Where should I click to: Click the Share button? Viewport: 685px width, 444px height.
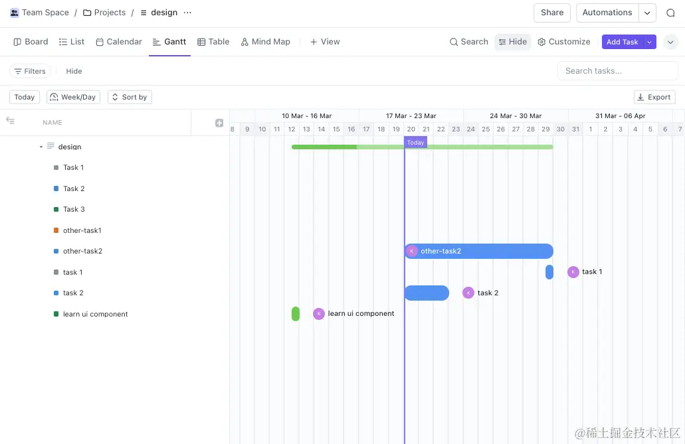click(551, 13)
